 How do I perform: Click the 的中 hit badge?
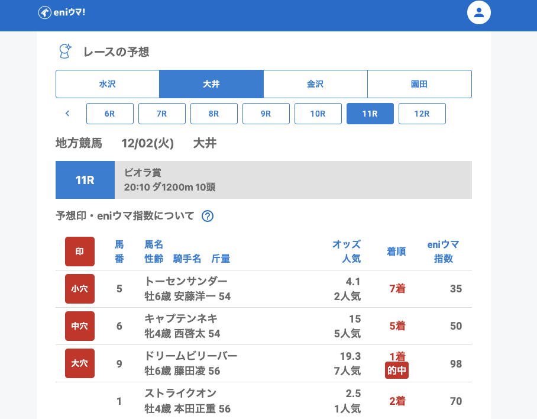click(397, 370)
